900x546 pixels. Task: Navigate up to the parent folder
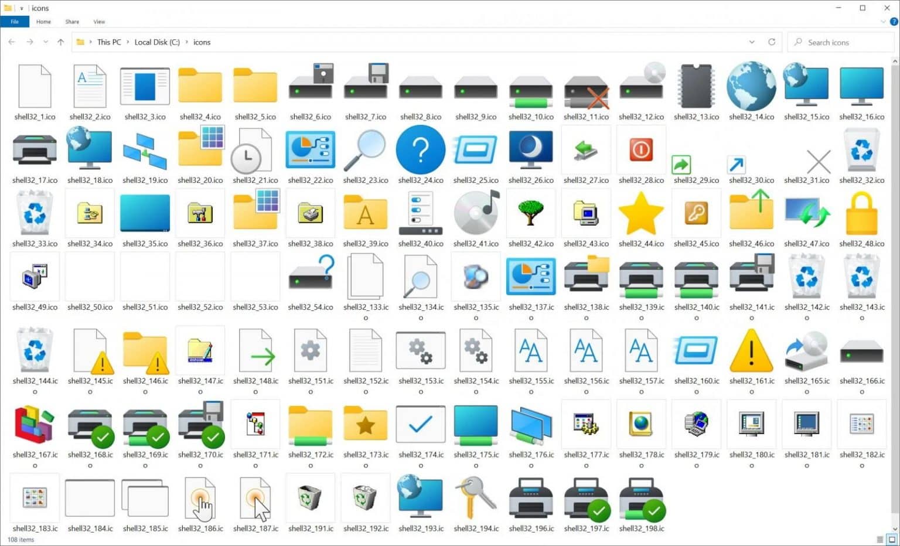click(60, 42)
